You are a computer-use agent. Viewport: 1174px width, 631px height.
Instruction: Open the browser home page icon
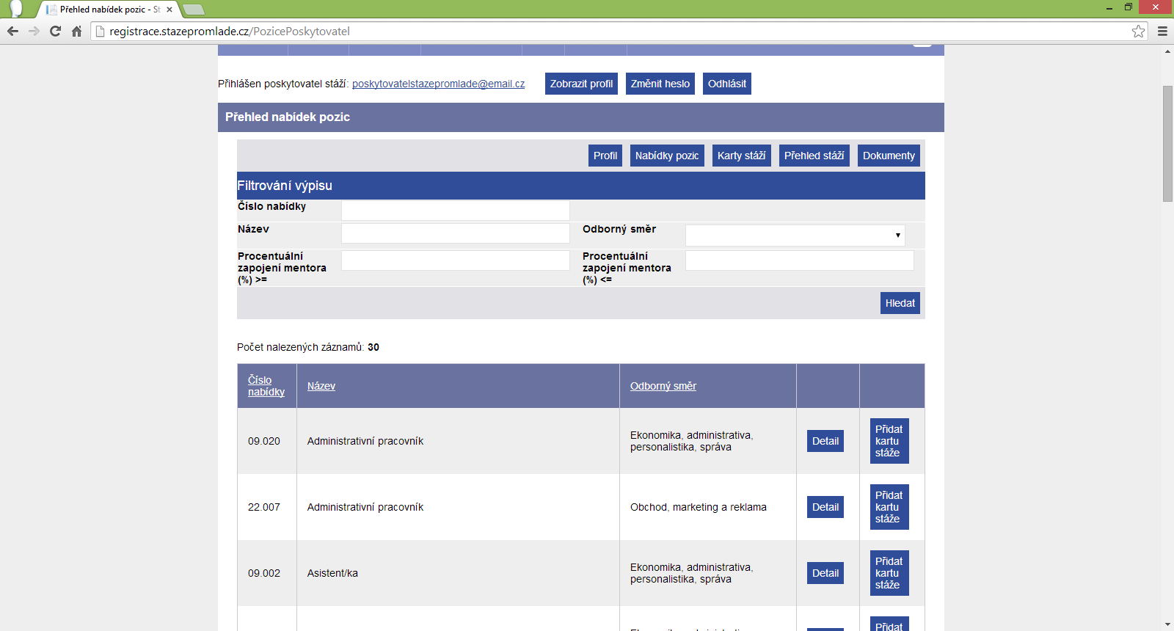(76, 31)
